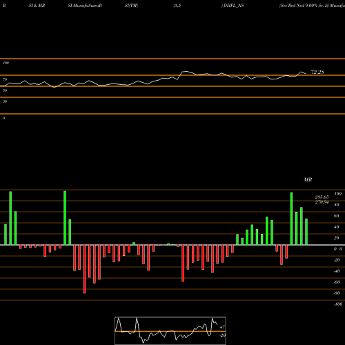Click the 270.94 value label
This screenshot has width=345, height=345.
(322, 202)
